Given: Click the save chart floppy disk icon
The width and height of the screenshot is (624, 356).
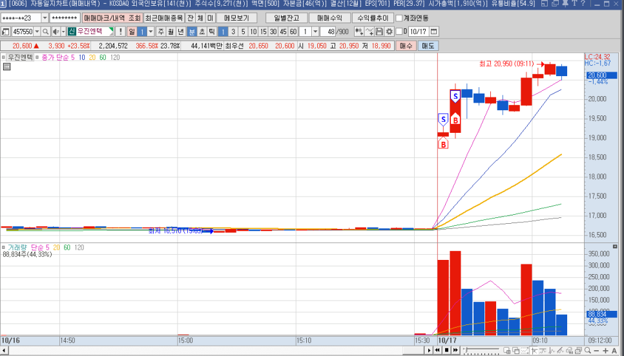Looking at the screenshot, I should 379,32.
